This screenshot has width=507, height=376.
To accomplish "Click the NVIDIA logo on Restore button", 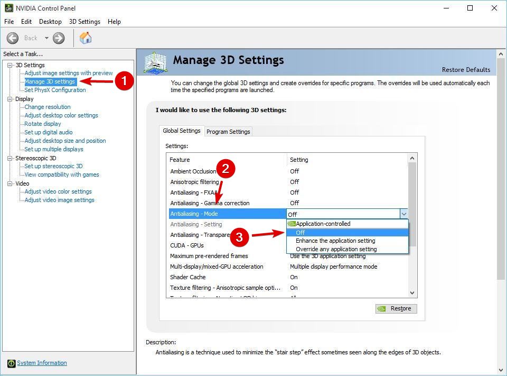I will tap(382, 309).
